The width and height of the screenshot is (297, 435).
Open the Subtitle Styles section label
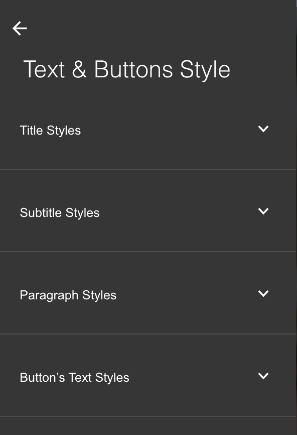[x=60, y=213]
